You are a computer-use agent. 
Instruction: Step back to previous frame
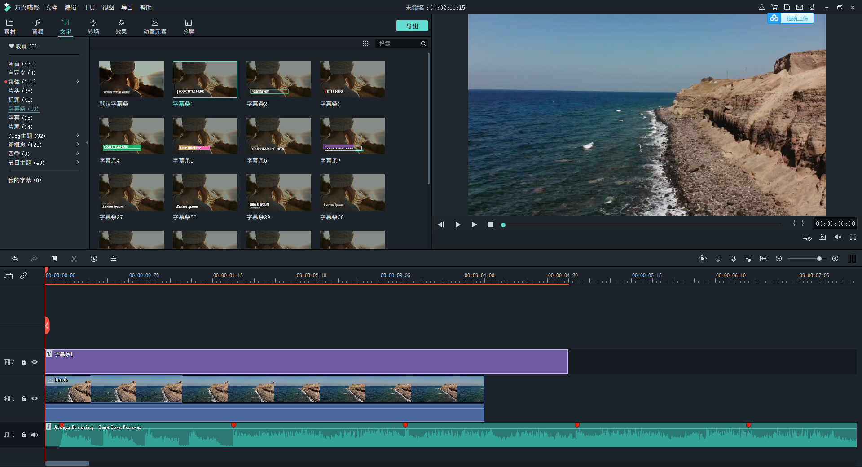point(441,225)
